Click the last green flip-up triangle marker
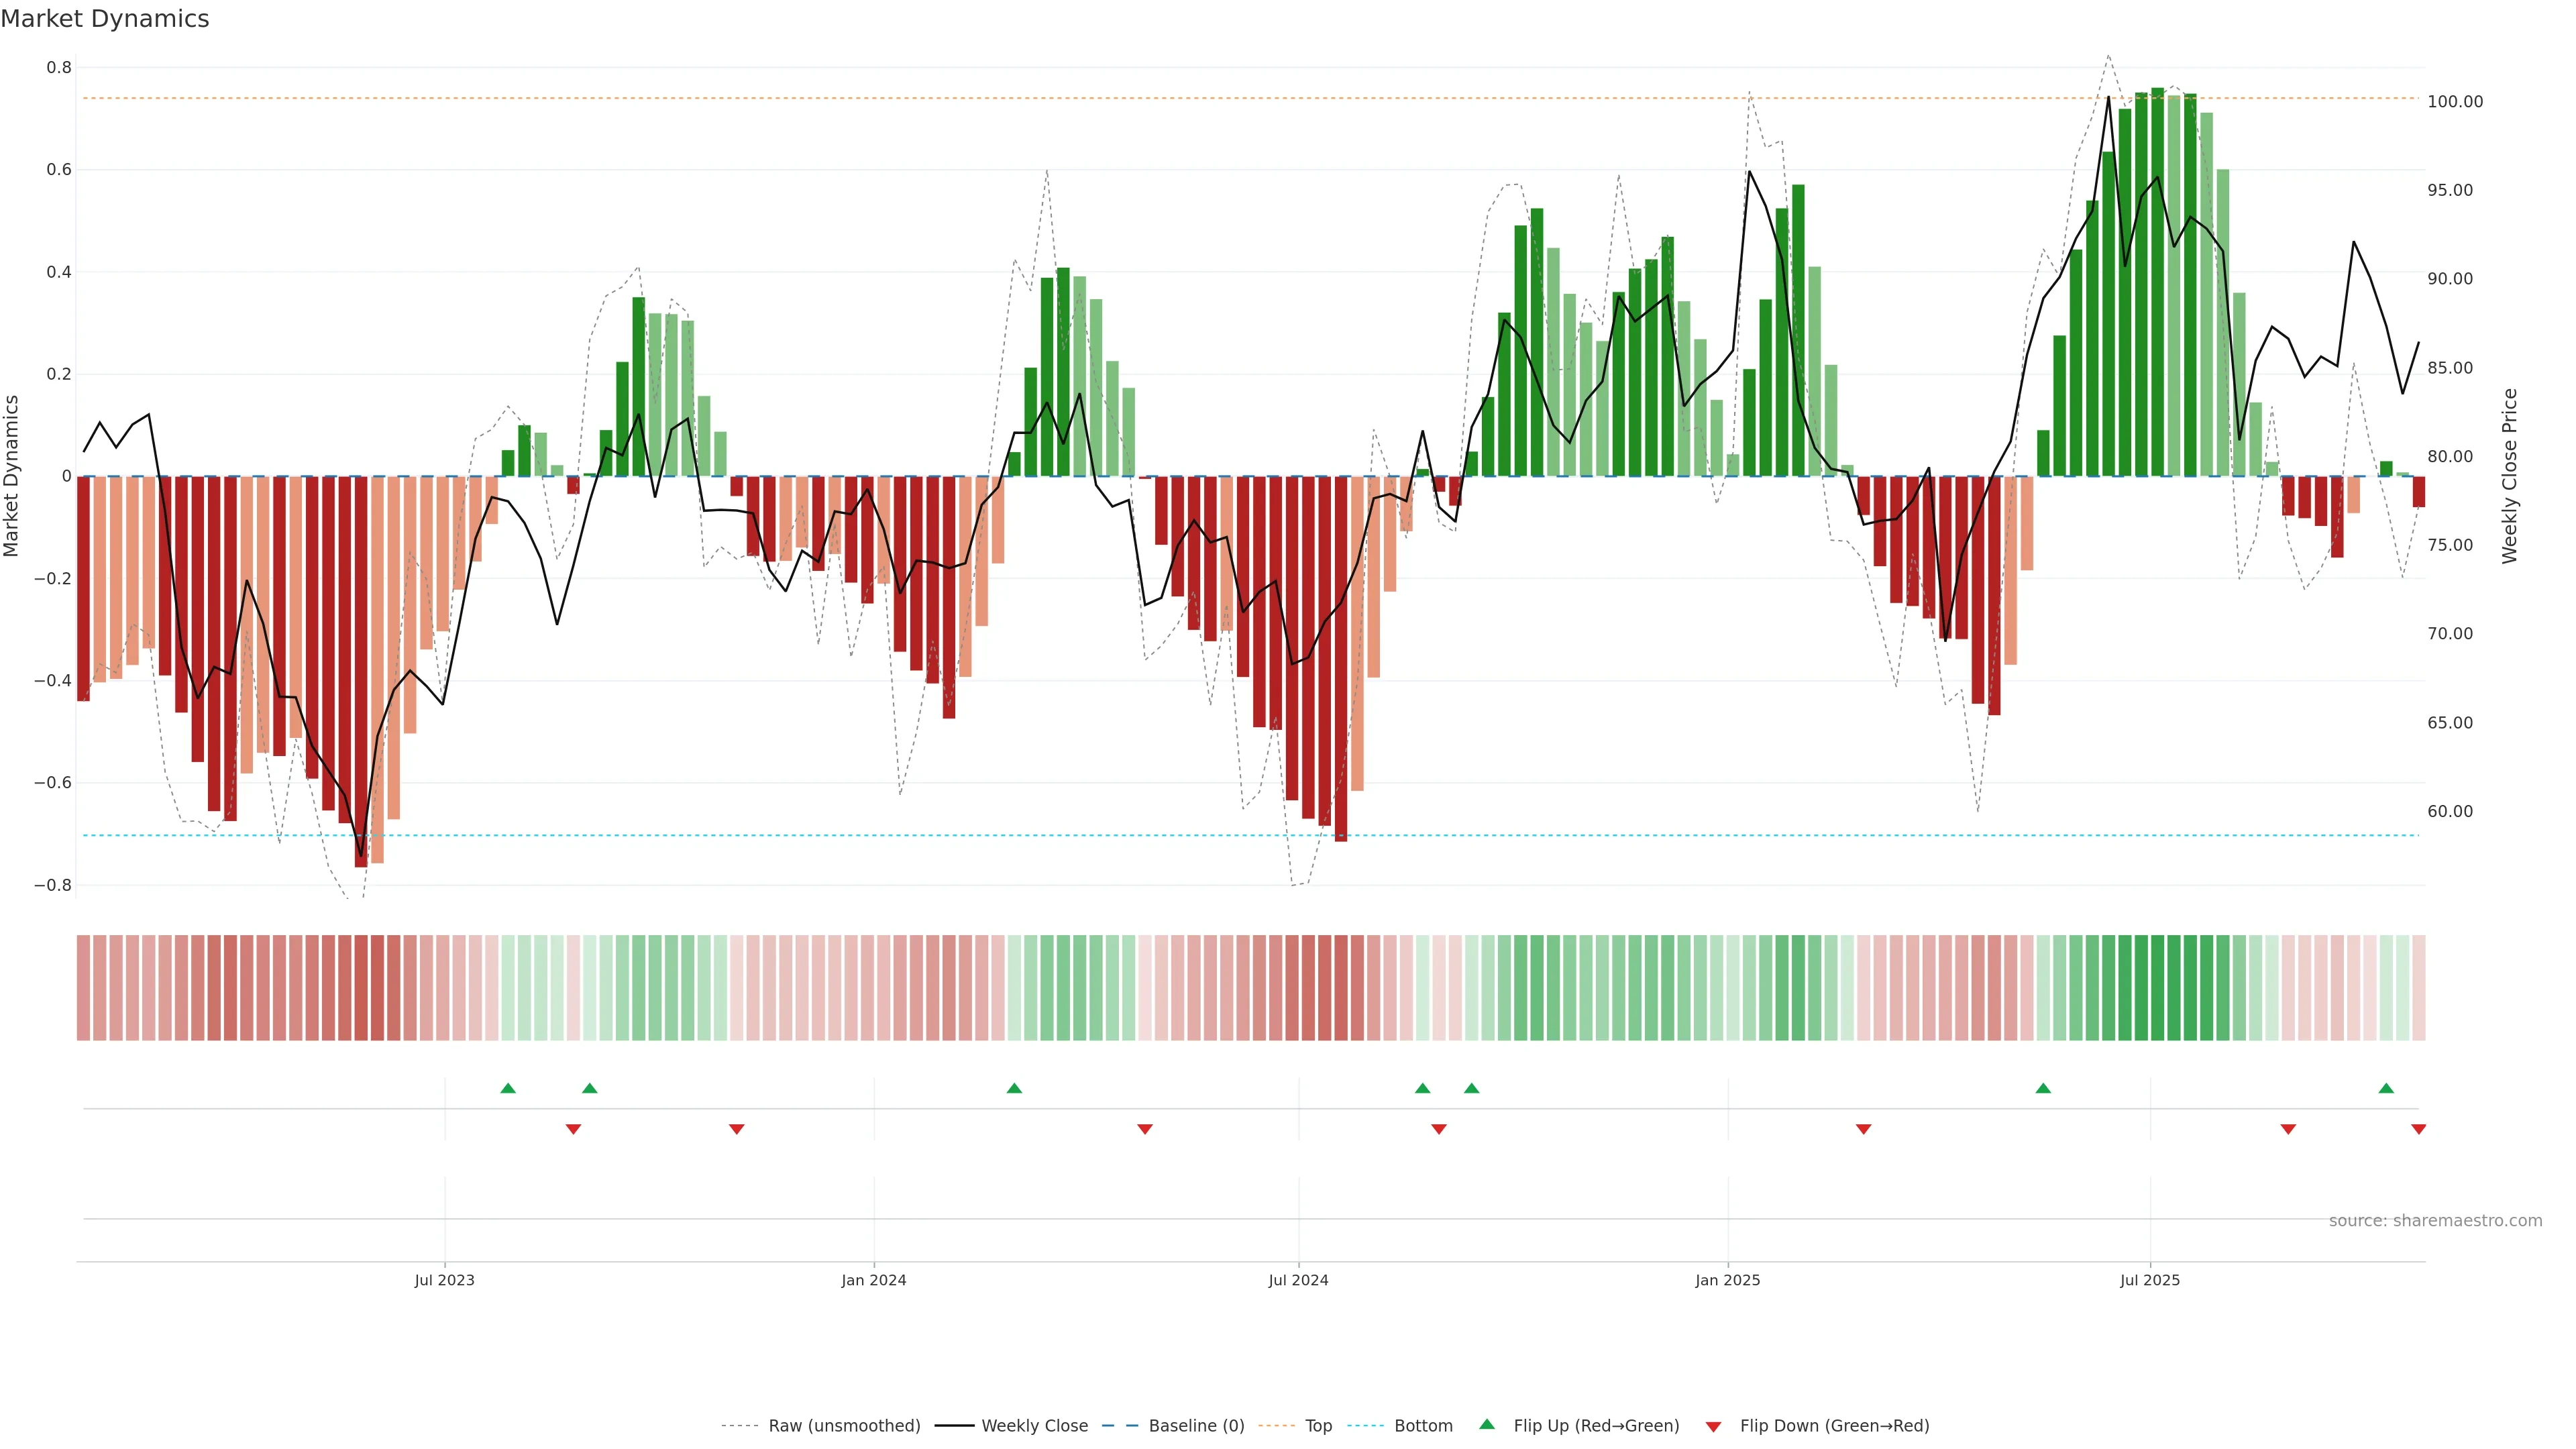Viewport: 2576px width, 1449px height. [x=2386, y=1088]
